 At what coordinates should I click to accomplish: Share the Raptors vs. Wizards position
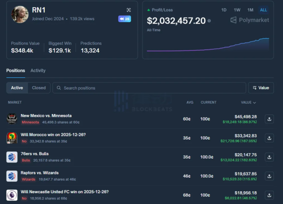click(269, 176)
